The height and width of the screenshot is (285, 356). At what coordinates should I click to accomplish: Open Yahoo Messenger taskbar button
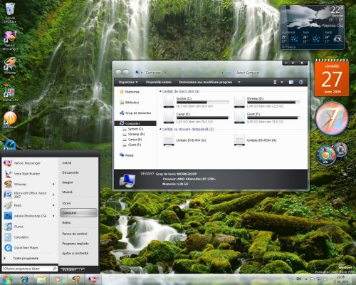(x=93, y=279)
